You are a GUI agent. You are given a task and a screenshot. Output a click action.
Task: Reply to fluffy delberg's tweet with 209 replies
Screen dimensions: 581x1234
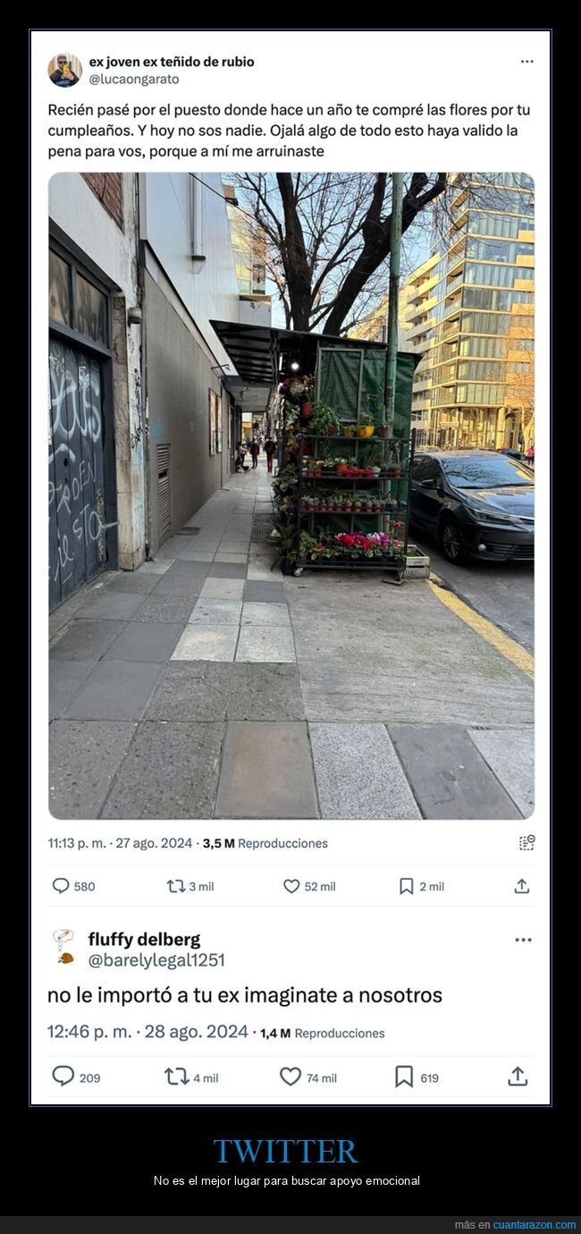point(63,1077)
